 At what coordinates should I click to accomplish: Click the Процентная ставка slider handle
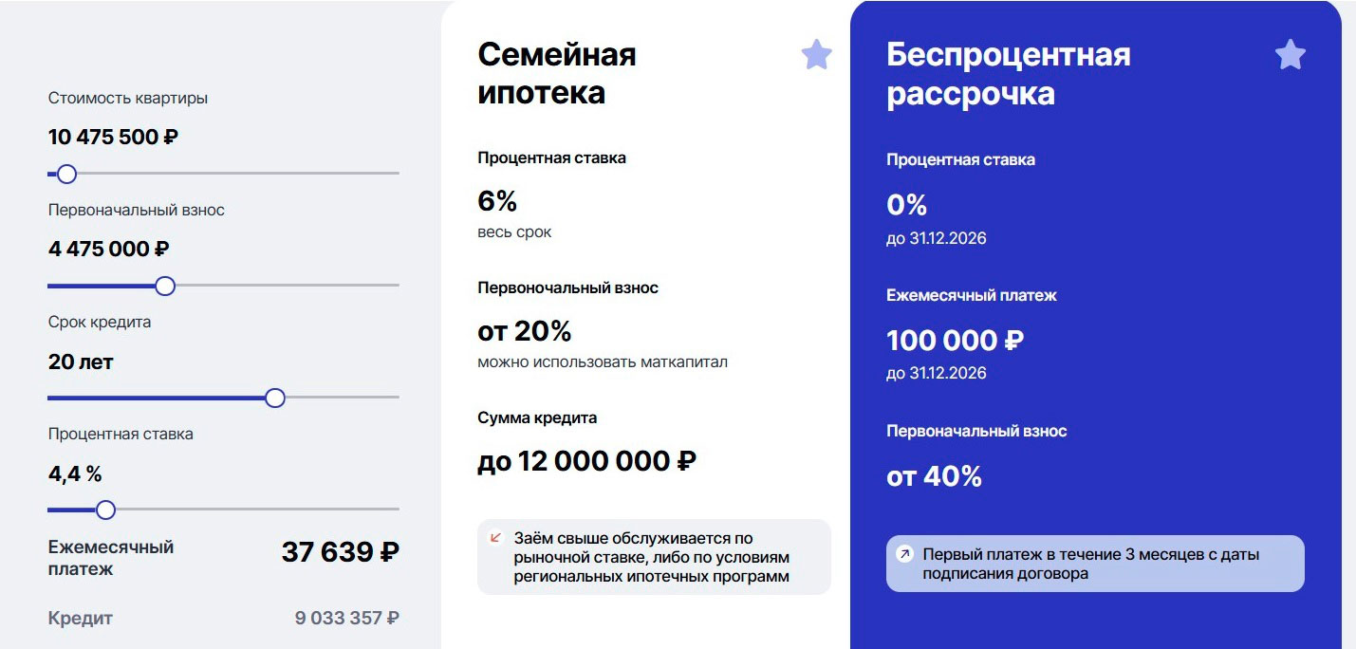click(106, 510)
